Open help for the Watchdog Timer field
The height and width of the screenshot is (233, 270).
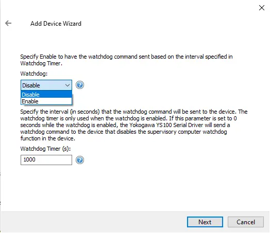(80, 160)
